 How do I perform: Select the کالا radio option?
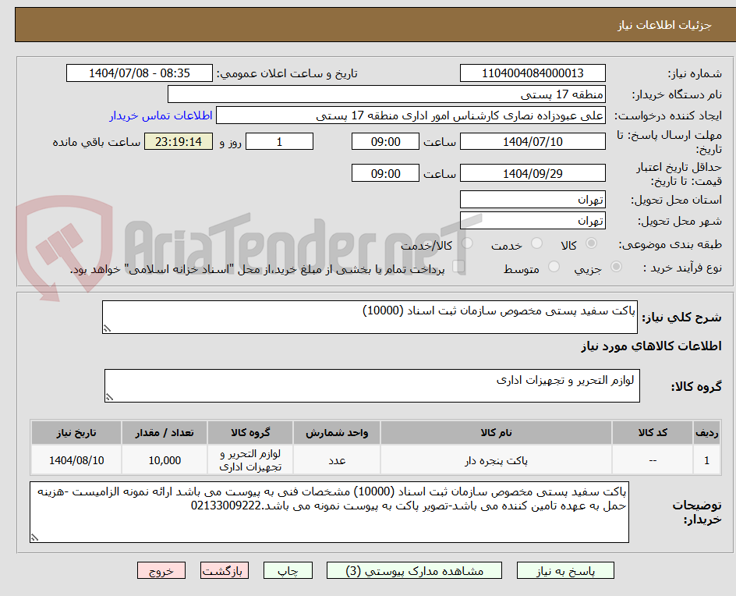(x=591, y=243)
